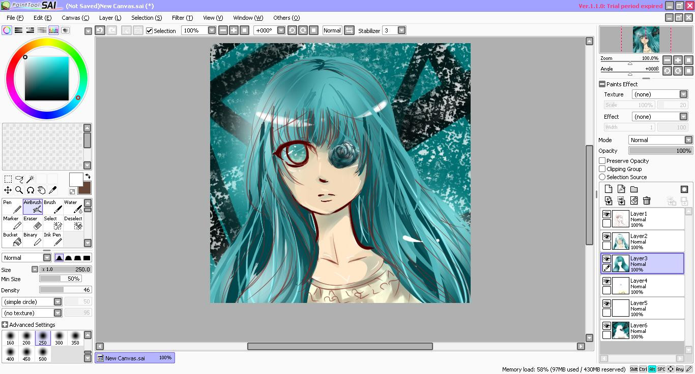Select the Pen tool
The image size is (695, 374).
12,207
